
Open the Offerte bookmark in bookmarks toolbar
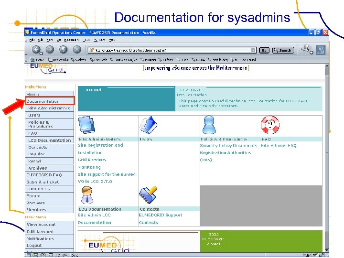[x=166, y=60]
